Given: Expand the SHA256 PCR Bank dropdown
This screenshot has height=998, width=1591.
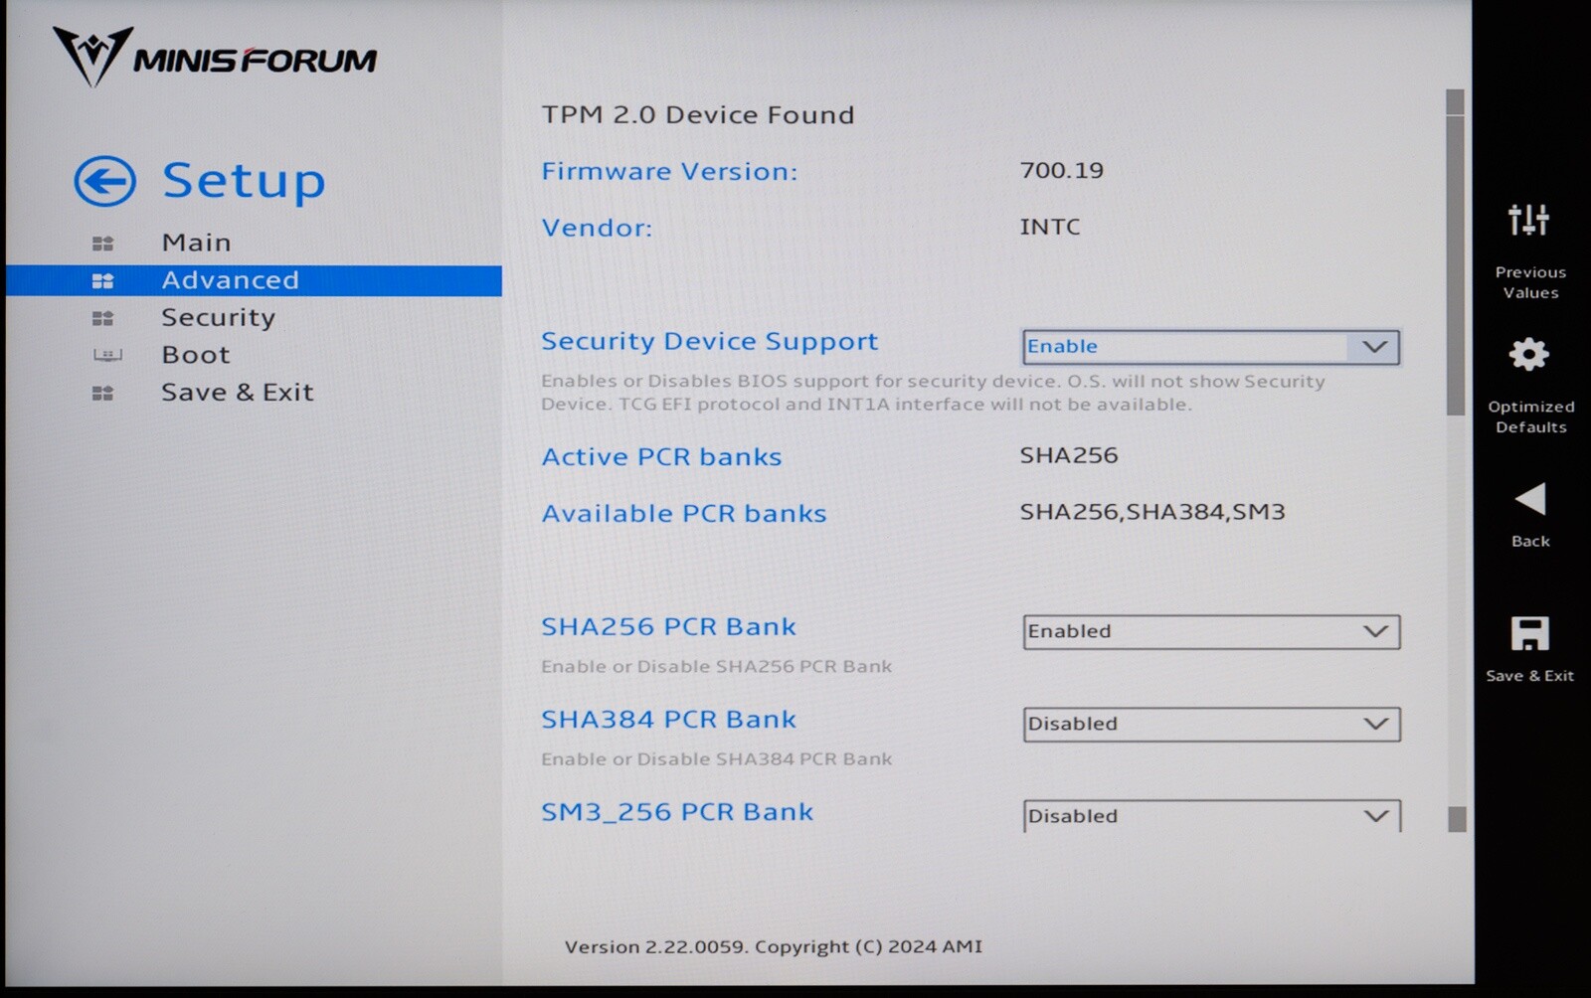Looking at the screenshot, I should (1210, 632).
